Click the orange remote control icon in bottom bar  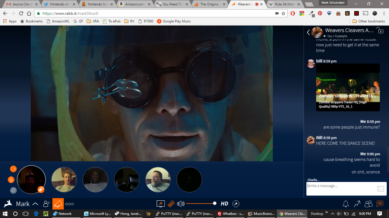pyautogui.click(x=171, y=204)
